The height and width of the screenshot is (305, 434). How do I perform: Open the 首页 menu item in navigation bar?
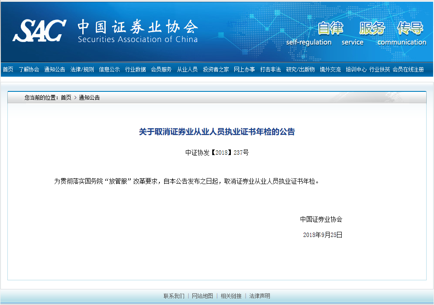click(x=8, y=69)
